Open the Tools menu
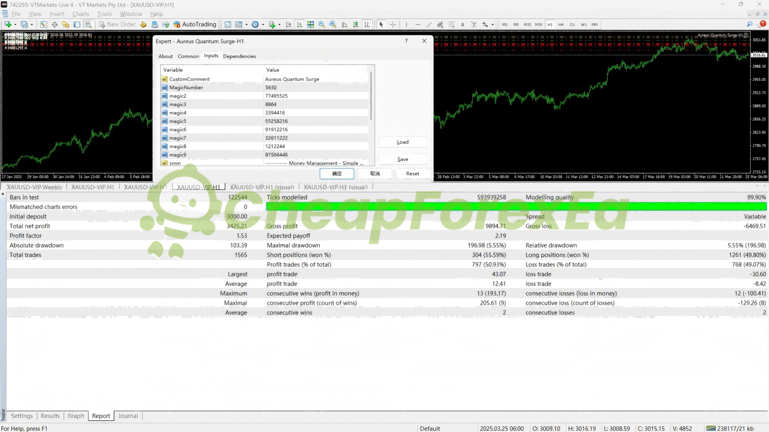Viewport: 769px width, 432px height. pos(105,14)
